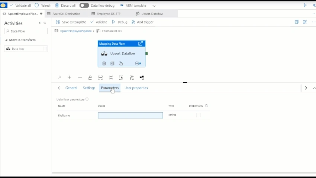The height and width of the screenshot is (178, 316).
Task: Refresh the factory resources
Action: pos(43,6)
